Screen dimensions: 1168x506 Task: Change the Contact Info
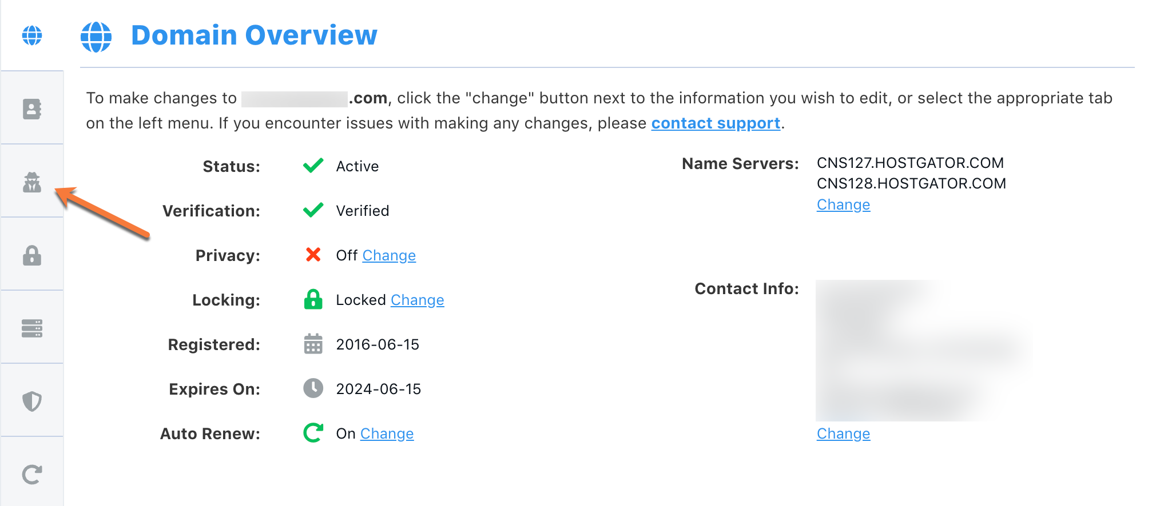843,433
